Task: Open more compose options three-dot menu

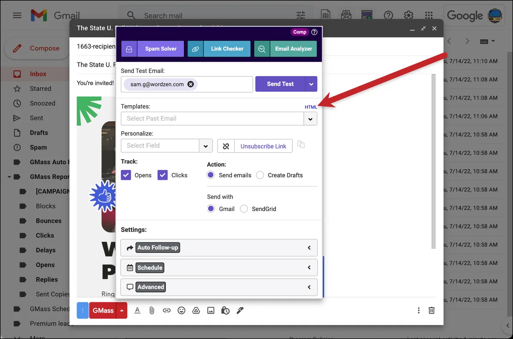Action: (x=419, y=310)
